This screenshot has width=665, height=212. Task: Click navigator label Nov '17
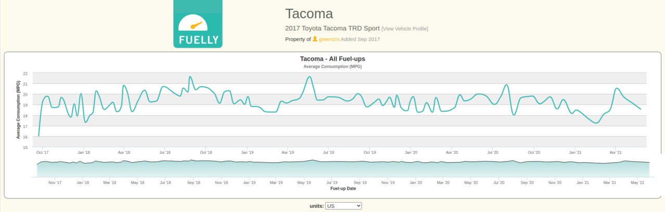55,183
